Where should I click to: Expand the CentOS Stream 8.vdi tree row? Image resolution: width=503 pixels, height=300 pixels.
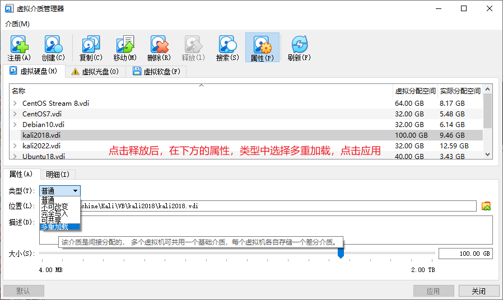pos(15,104)
